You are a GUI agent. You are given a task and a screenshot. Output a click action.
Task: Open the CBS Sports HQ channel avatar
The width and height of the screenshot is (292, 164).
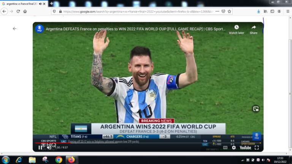coord(40,29)
